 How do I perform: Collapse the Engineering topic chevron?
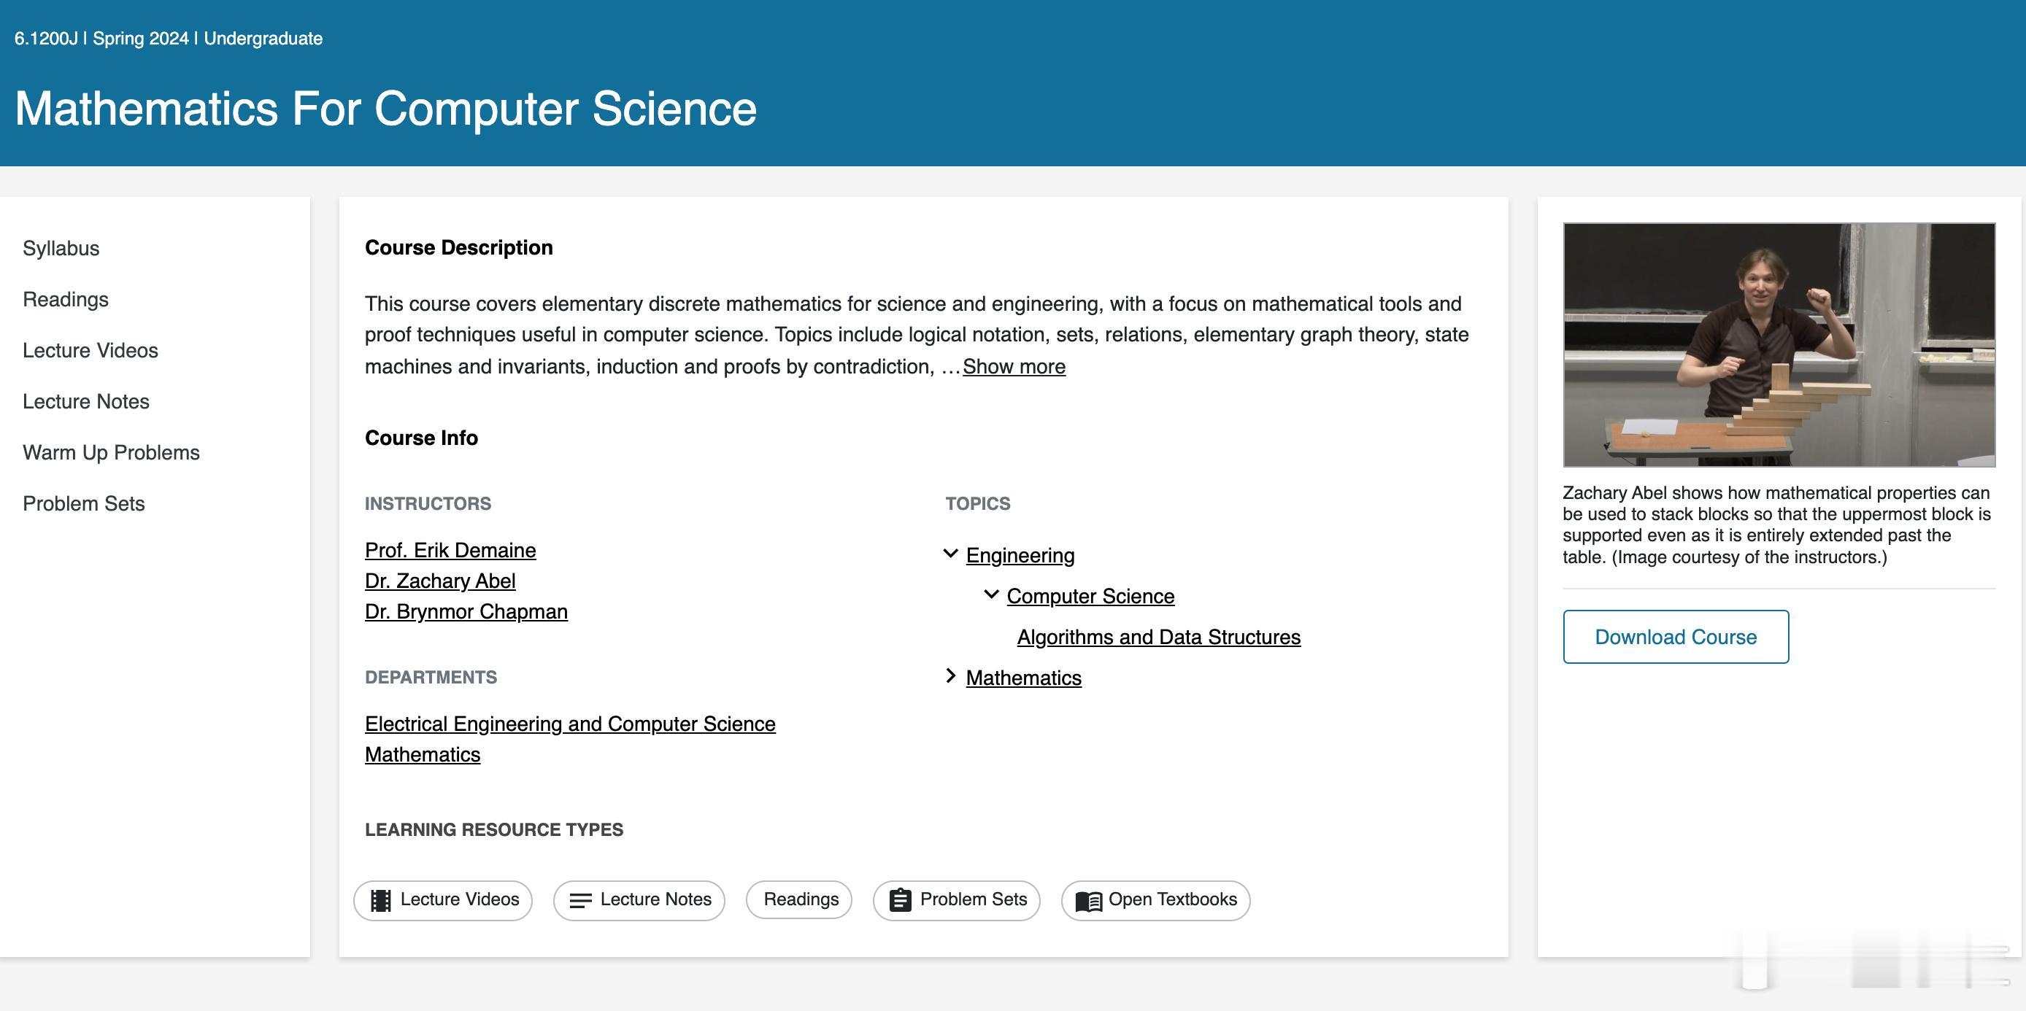tap(950, 554)
